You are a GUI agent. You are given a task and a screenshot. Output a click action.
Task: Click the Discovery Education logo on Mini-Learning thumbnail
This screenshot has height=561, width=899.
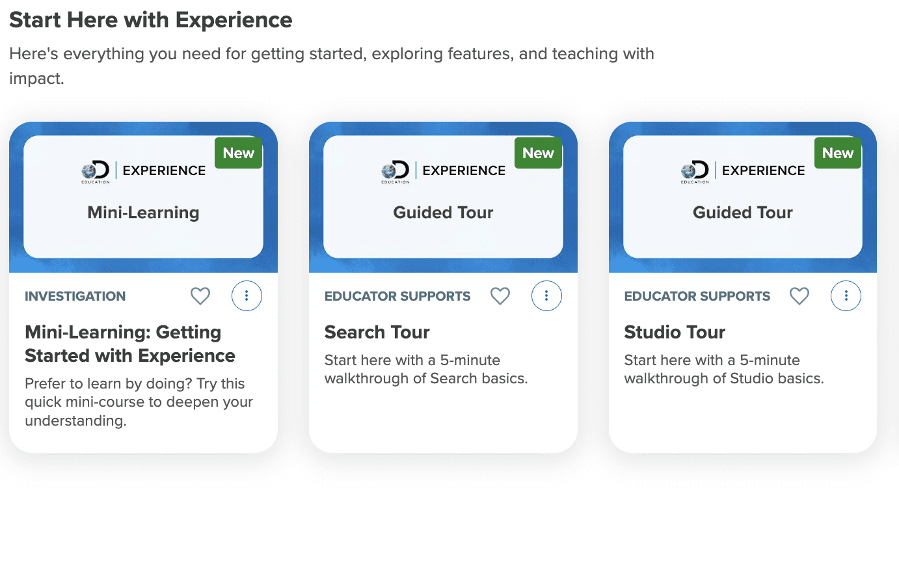click(96, 172)
